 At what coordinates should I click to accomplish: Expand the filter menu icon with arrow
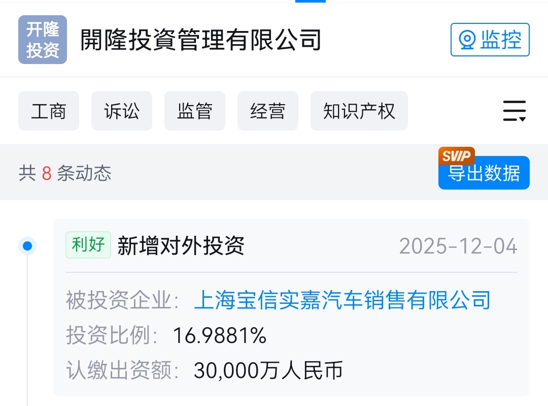(515, 111)
